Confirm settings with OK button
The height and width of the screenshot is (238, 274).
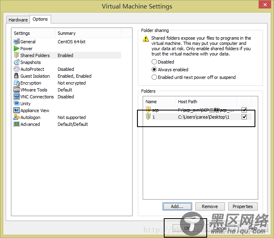click(187, 228)
